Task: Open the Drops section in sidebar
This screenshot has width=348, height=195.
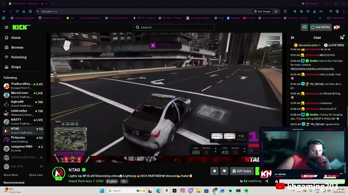Action: pos(13,67)
